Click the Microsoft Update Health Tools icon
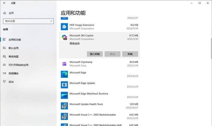Screen dimensions: 212x126 click(x=64, y=106)
